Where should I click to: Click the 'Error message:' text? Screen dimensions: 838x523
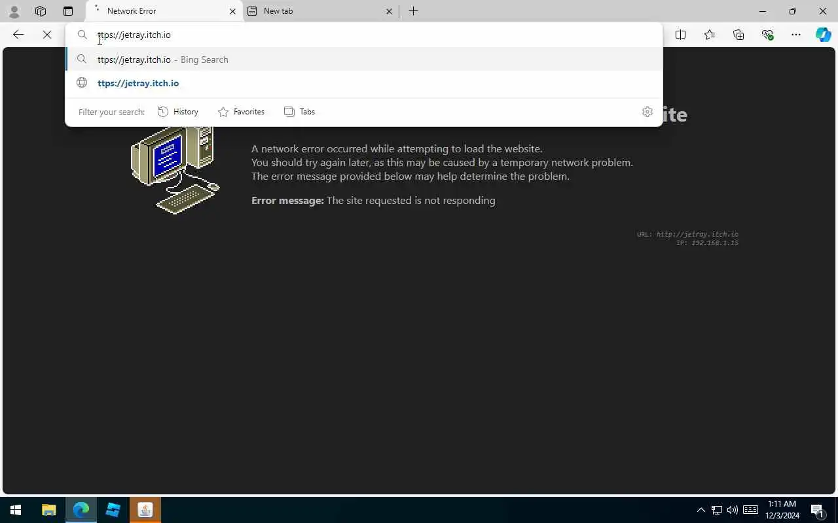[287, 200]
